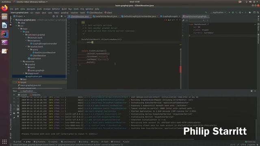Open the Spring tool window button
The height and width of the screenshot is (146, 260).
pos(95,142)
